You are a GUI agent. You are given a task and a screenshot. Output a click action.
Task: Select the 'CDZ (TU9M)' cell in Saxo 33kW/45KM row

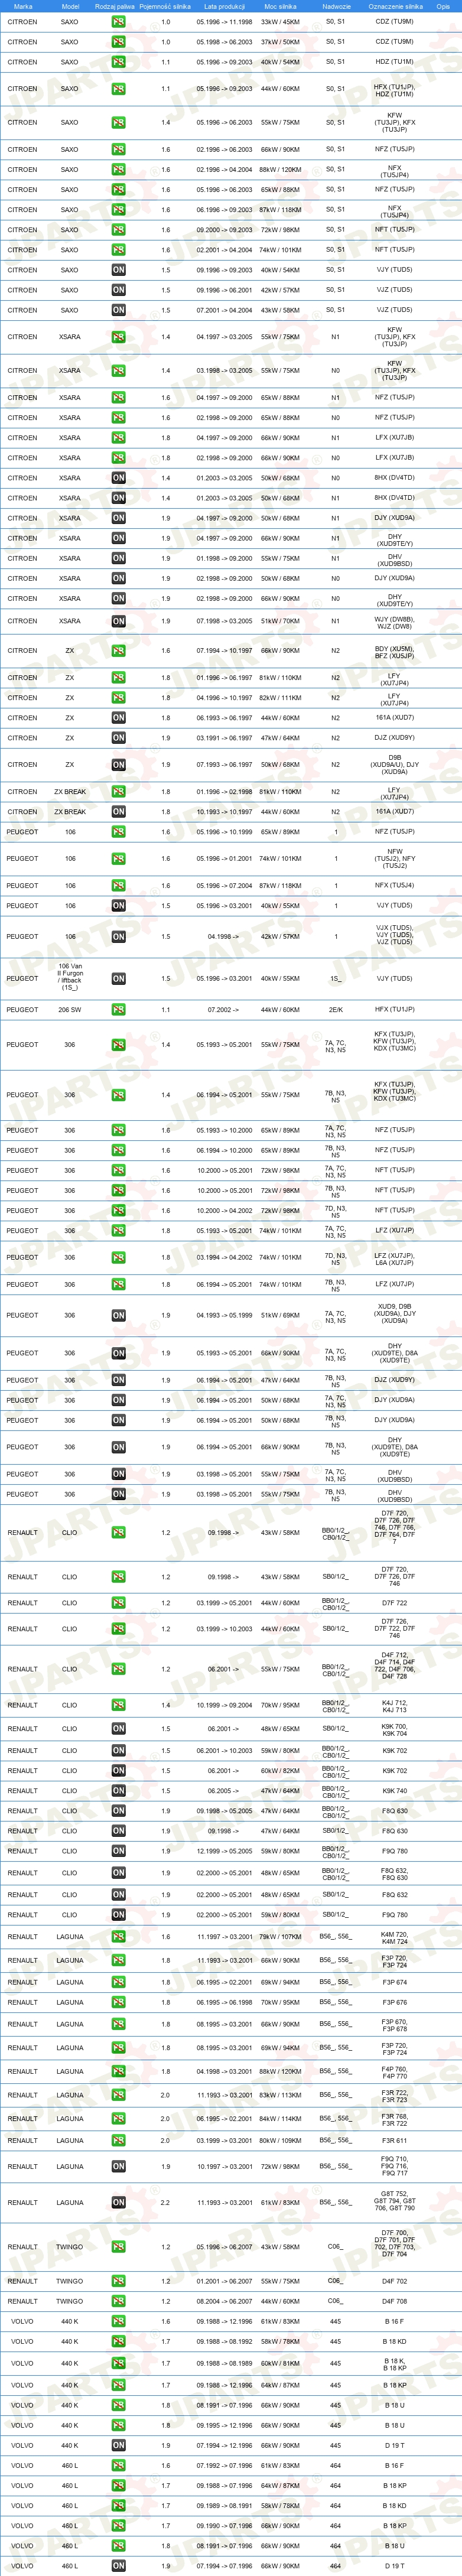coord(395,22)
